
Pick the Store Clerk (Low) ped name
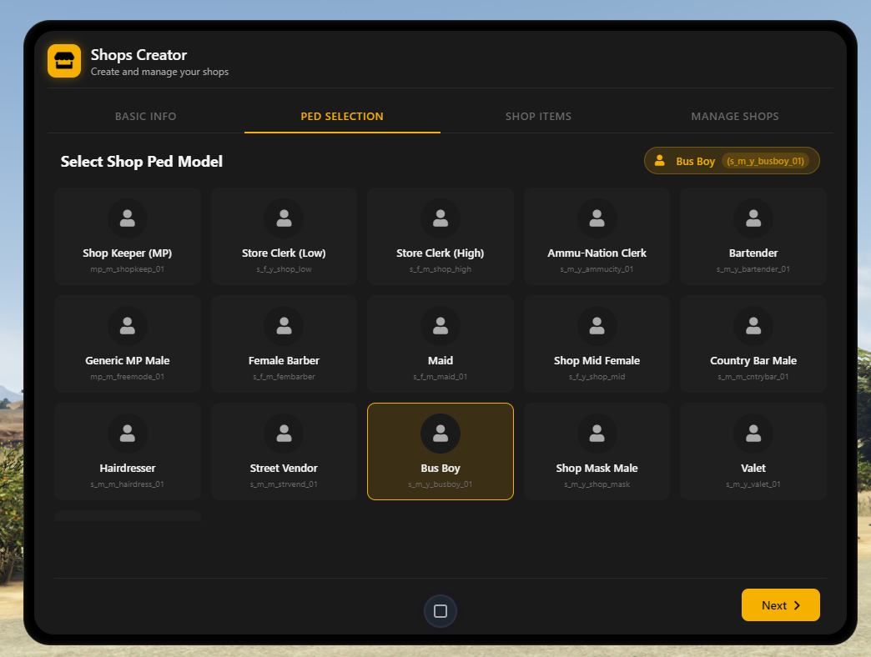click(284, 253)
